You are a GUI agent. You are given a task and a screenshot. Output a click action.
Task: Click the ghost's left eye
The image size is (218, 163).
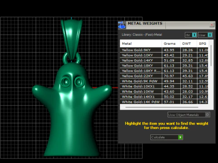point(66,82)
